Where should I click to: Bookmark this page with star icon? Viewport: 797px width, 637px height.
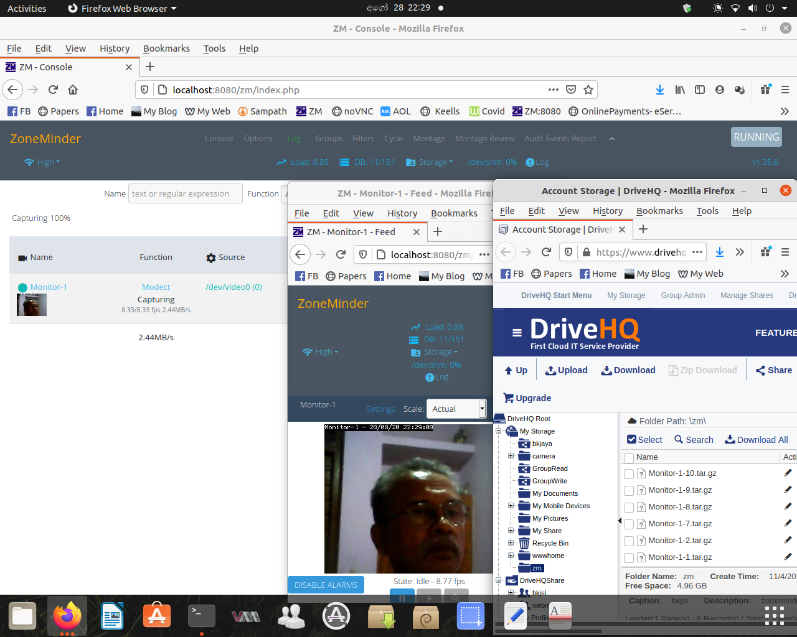pos(588,90)
